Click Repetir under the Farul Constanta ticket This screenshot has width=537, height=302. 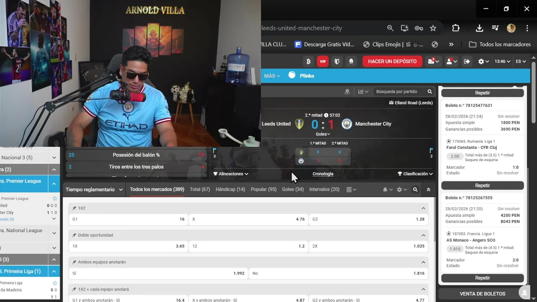tap(482, 185)
